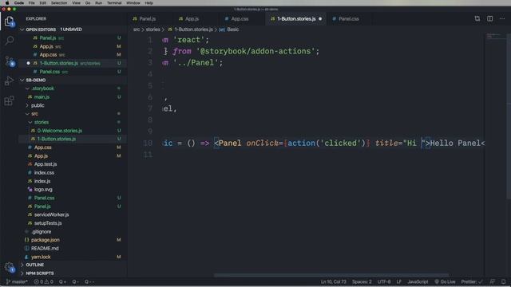Open the Manage gear menu
Screen dimensions: 511x287
point(10,267)
